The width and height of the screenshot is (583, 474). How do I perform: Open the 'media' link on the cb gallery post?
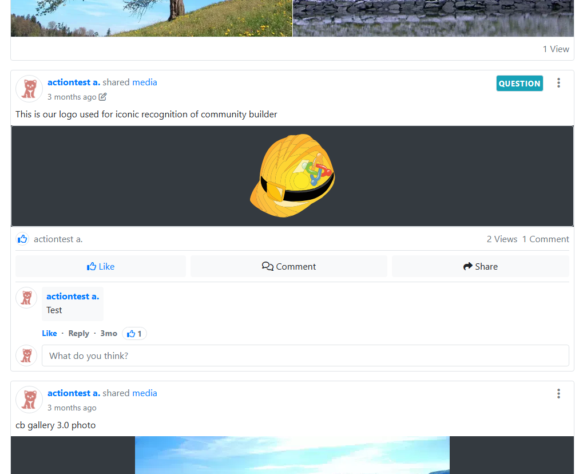pyautogui.click(x=145, y=393)
